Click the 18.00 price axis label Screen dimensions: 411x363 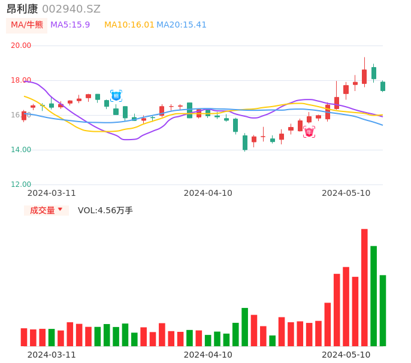(22, 80)
